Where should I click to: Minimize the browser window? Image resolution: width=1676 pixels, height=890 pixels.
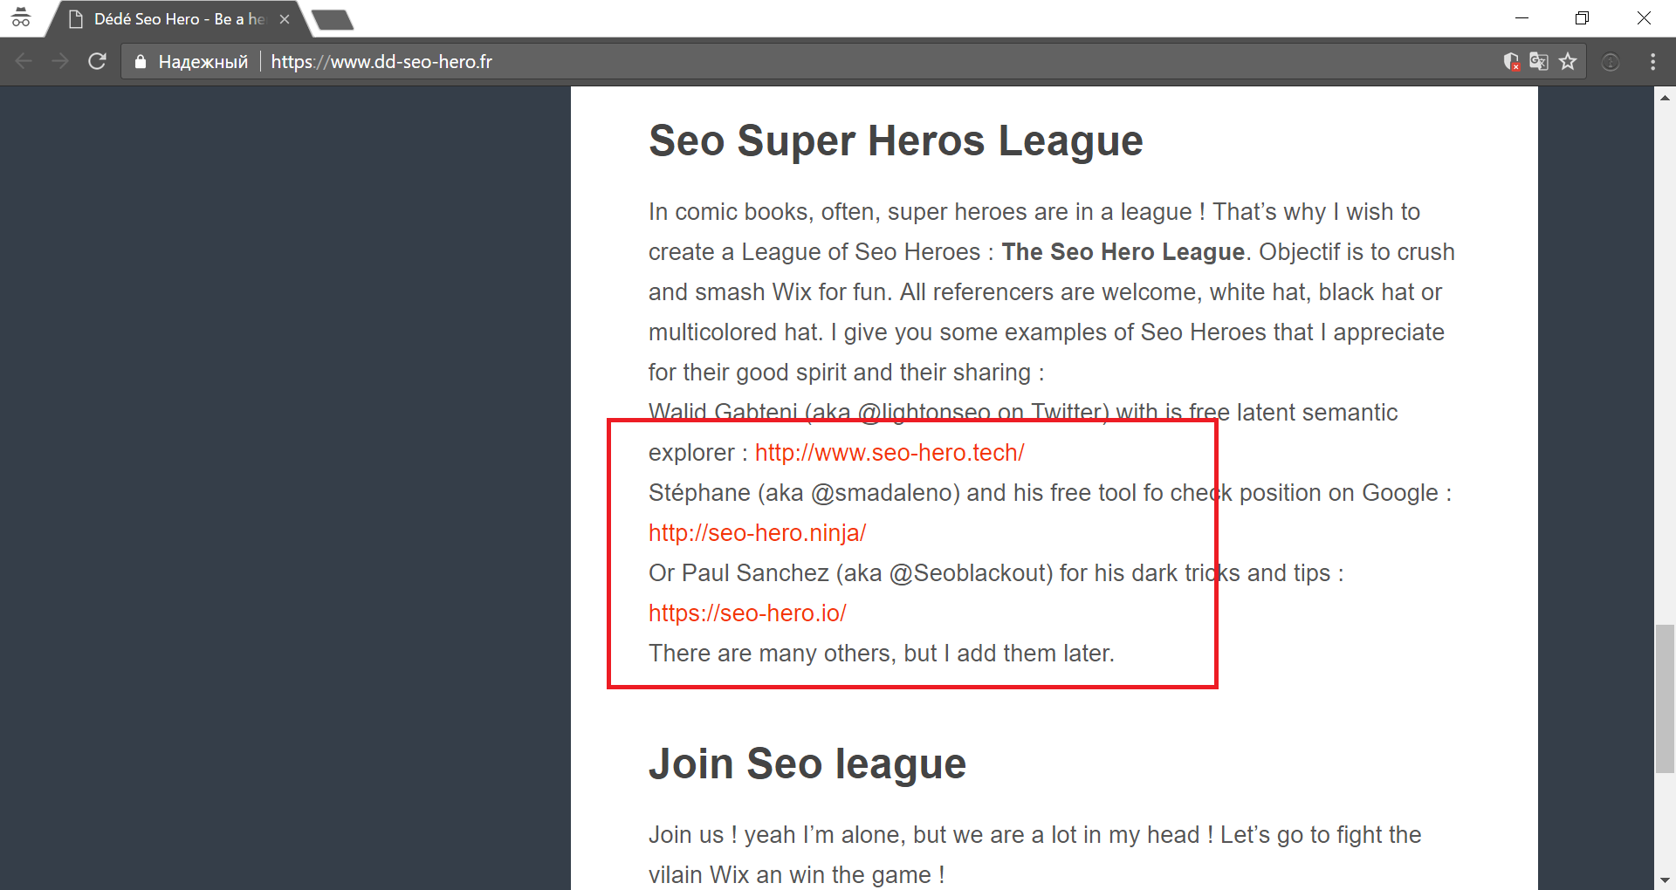pyautogui.click(x=1521, y=17)
